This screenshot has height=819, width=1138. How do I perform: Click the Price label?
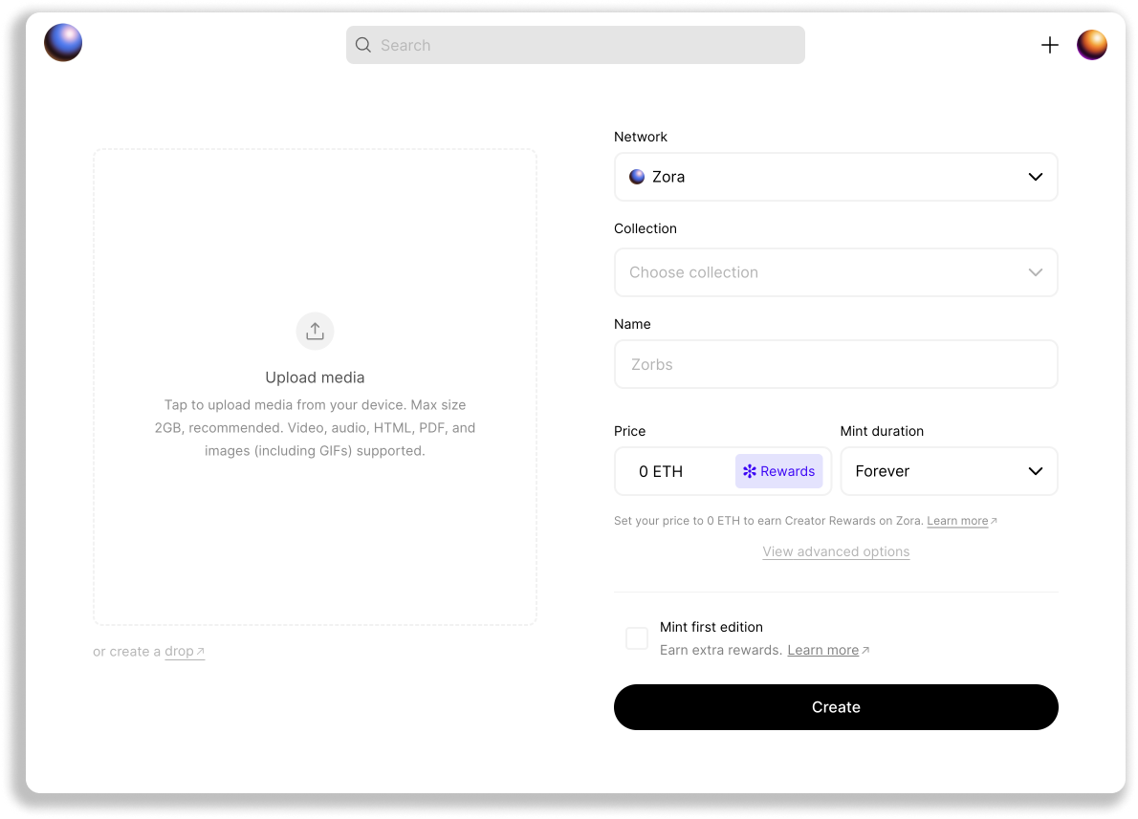(629, 431)
